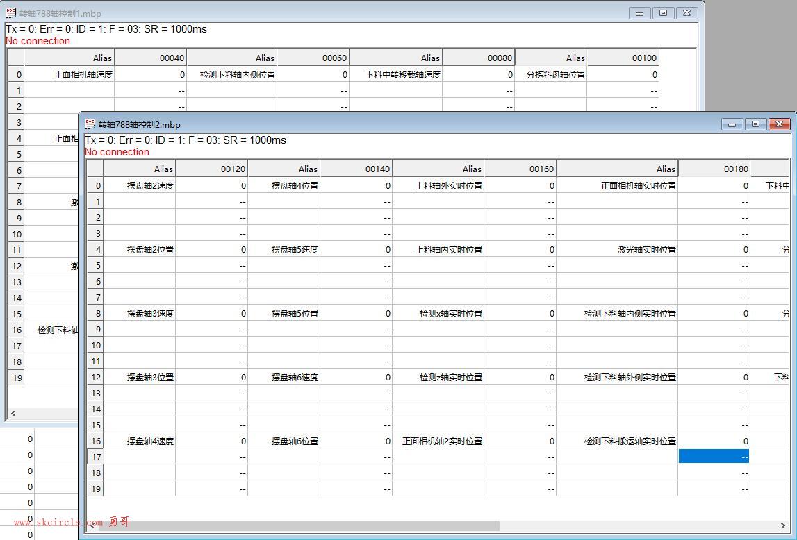Click the document icon of 转轴788轴控制1.mbp window
Image resolution: width=797 pixels, height=540 pixels.
tap(11, 13)
